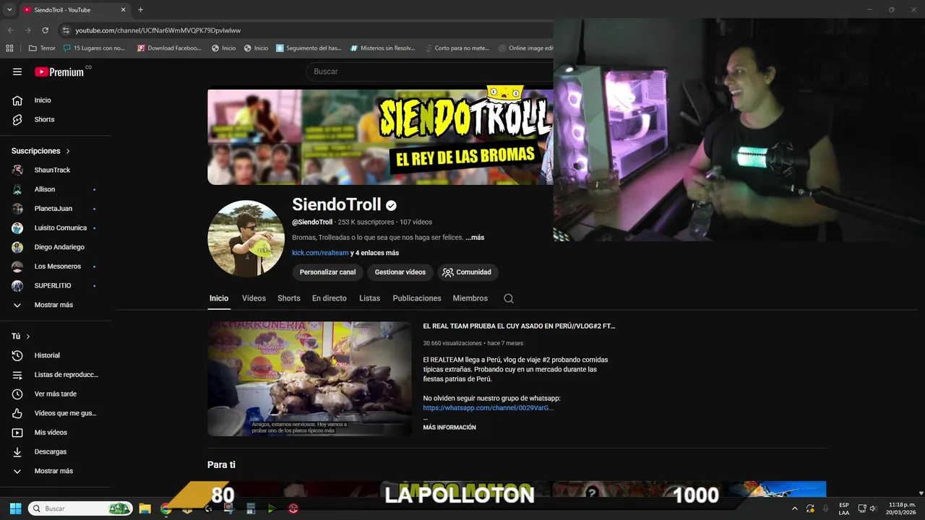Click the SiendoTroll channel banner
925x520 pixels.
click(380, 137)
